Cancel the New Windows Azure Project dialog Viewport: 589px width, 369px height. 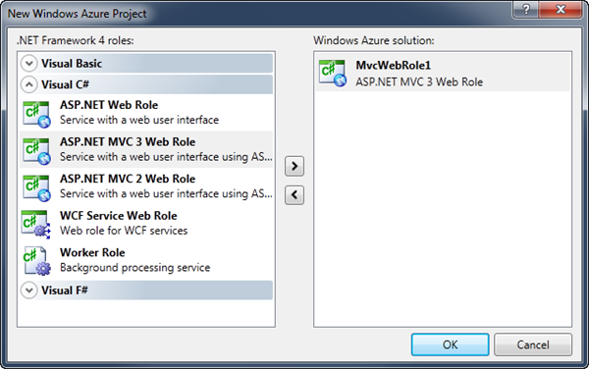click(x=533, y=344)
